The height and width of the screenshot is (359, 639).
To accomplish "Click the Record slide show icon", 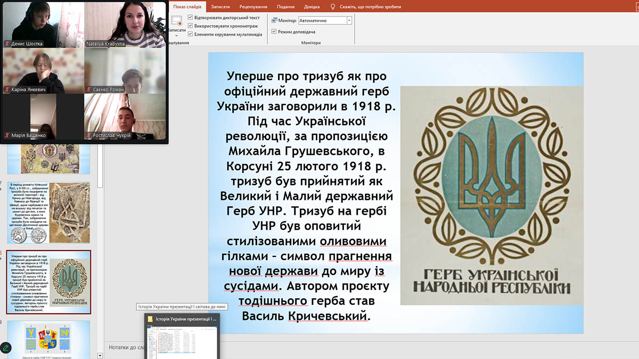I will (x=177, y=21).
